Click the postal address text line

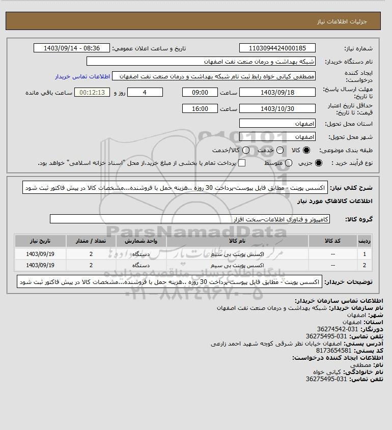click(x=276, y=343)
